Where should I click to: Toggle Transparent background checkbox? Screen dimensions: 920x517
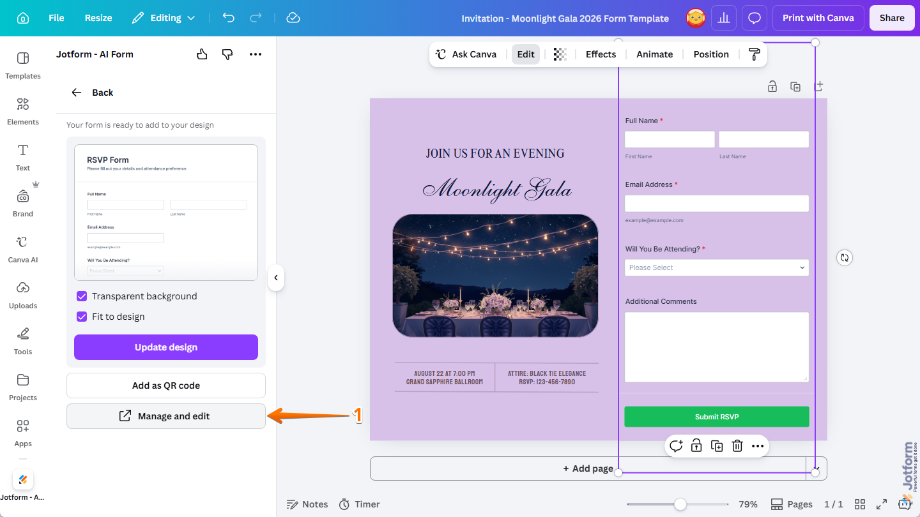click(x=82, y=296)
